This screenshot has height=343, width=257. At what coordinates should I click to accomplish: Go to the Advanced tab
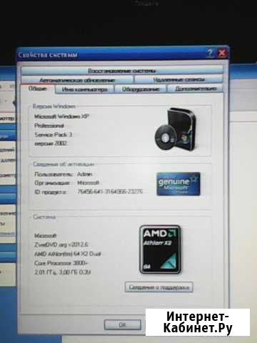(196, 89)
